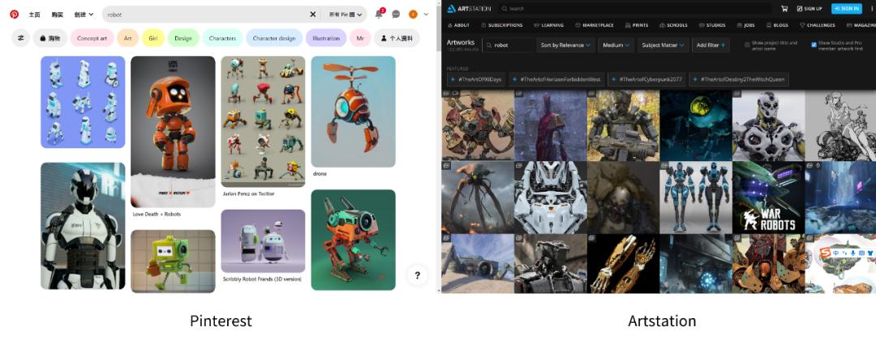876x344 pixels.
Task: Open ArtStation Jobs page
Action: pyautogui.click(x=746, y=25)
